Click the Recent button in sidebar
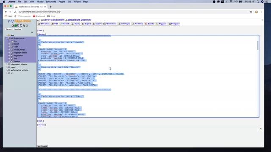 (x=8, y=30)
